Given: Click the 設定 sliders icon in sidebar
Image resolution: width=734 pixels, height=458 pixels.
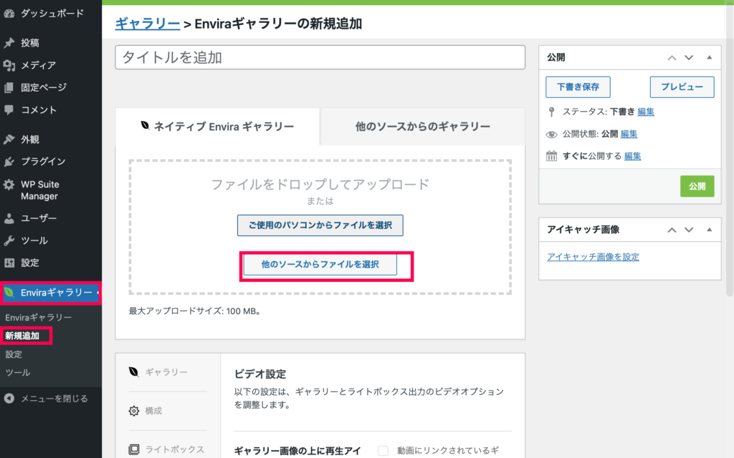Looking at the screenshot, I should (9, 263).
